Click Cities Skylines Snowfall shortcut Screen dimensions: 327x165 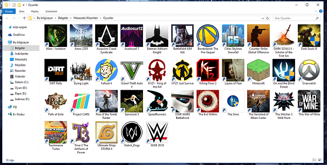point(233,36)
